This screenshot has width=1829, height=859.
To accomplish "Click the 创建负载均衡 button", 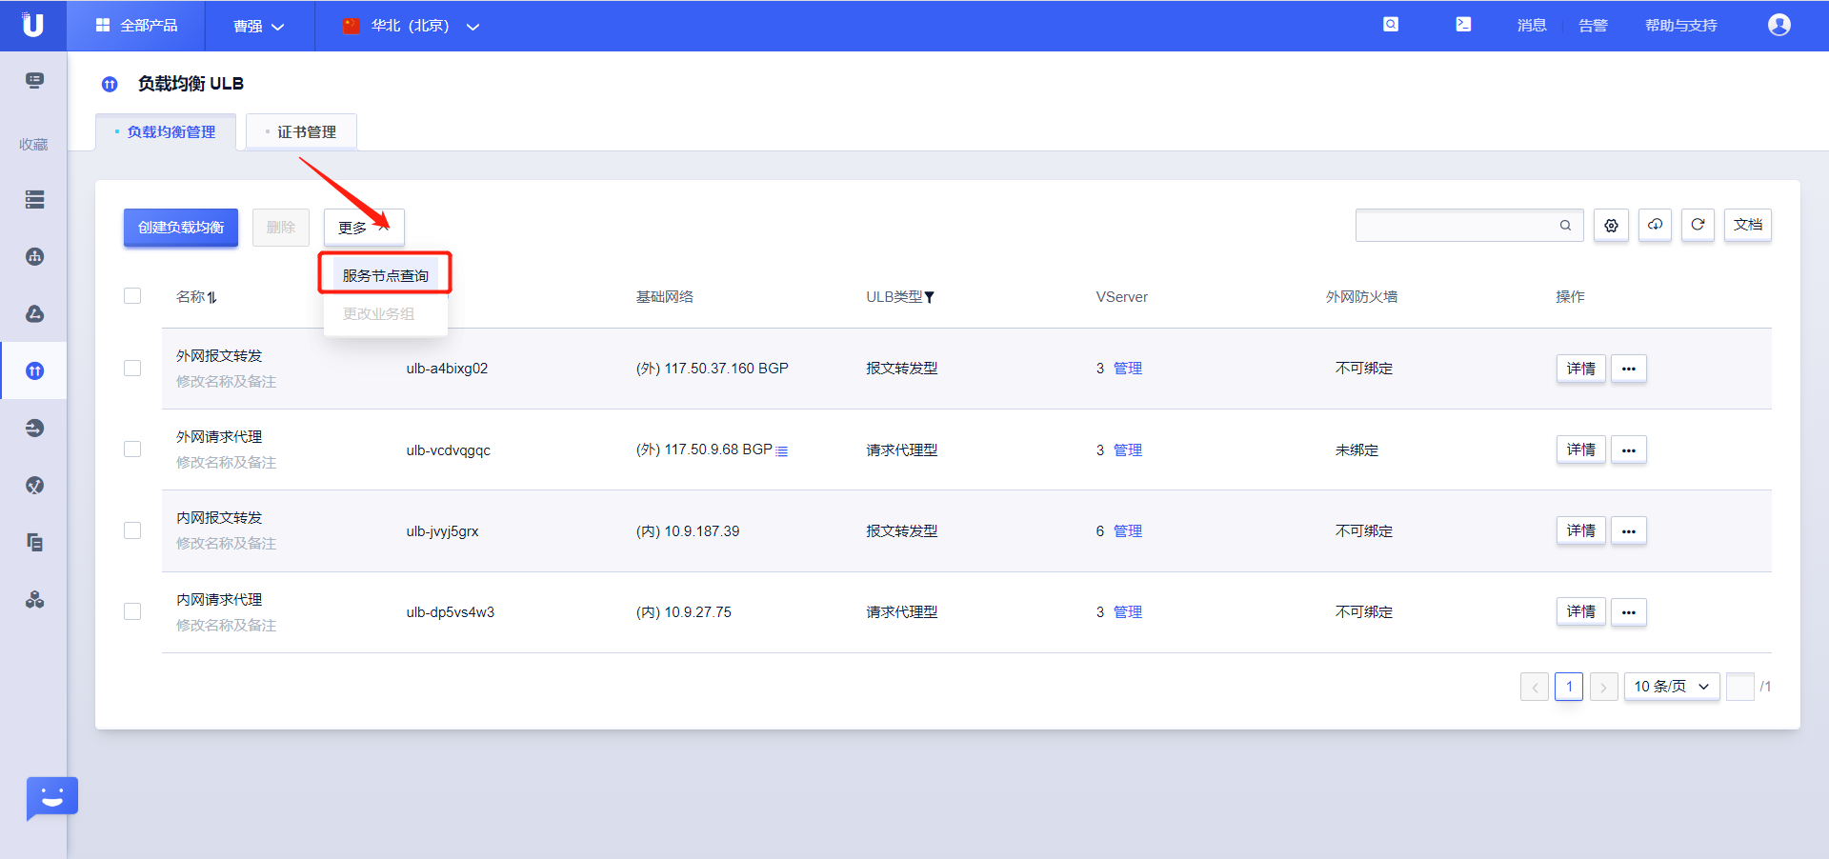I will [x=181, y=228].
